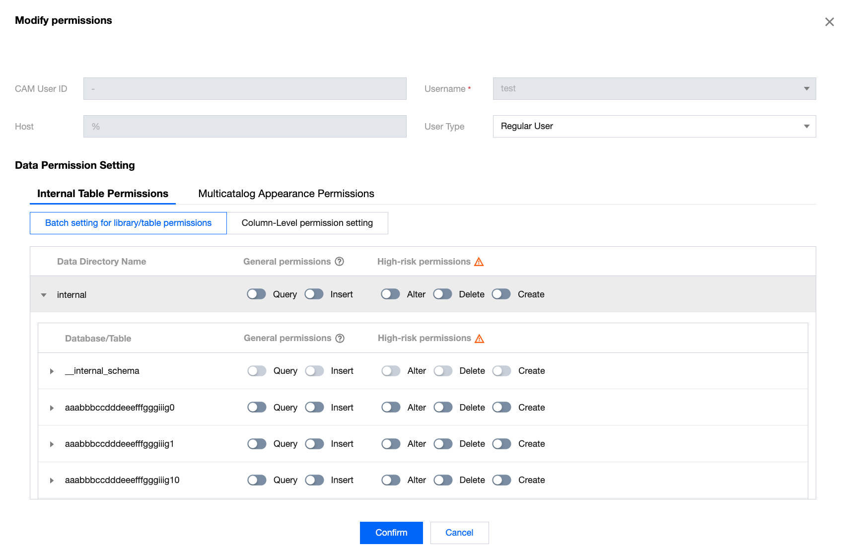Enable Insert for aaabbbccdddeeefffgggiiig10
850x557 pixels.
pyautogui.click(x=314, y=480)
